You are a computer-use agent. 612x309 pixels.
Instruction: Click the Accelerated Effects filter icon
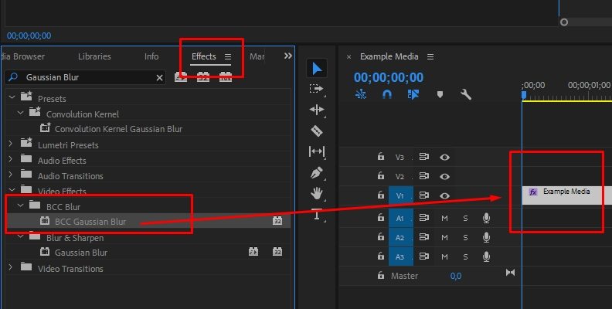pos(181,77)
